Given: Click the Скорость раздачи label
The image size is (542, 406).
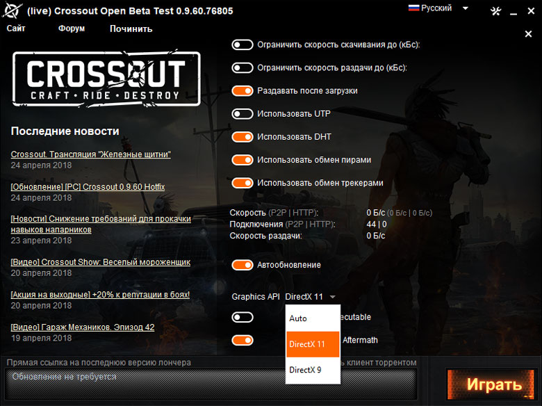Looking at the screenshot, I should (x=266, y=236).
